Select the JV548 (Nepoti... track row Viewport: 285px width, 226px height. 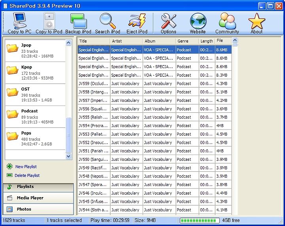click(x=155, y=176)
